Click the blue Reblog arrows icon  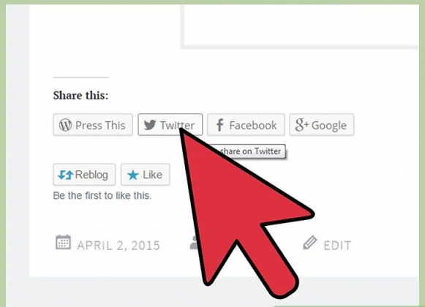[65, 175]
